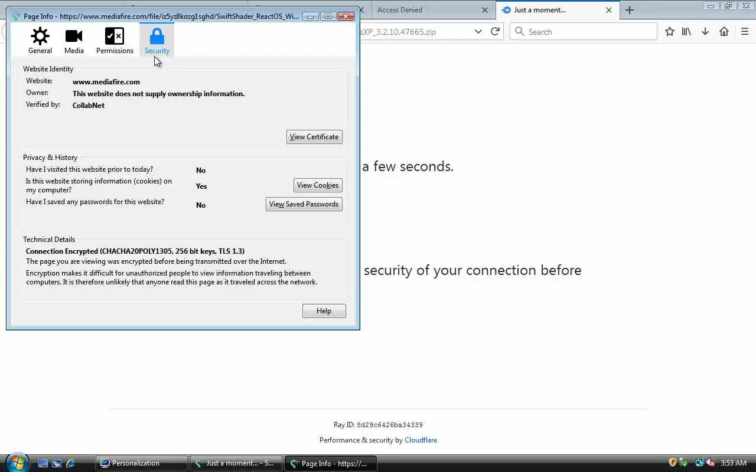Click the Connection Encrypted details line

pos(135,251)
